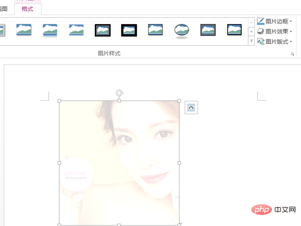Click the rotation handle above the picture
The width and height of the screenshot is (301, 226).
click(x=119, y=93)
